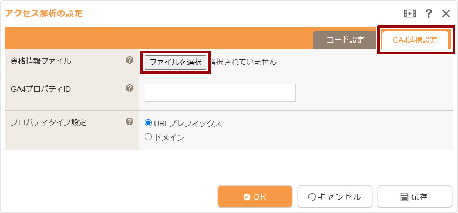Viewport: 458px width, 213px height.
Task: Click the 資格情報ファイル row label
Action: coord(41,61)
